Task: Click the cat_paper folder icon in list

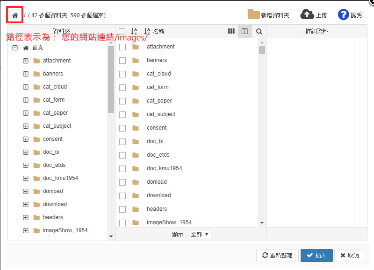Action: pyautogui.click(x=136, y=101)
